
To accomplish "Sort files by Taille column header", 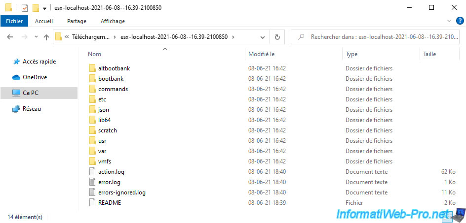I will click(x=429, y=54).
